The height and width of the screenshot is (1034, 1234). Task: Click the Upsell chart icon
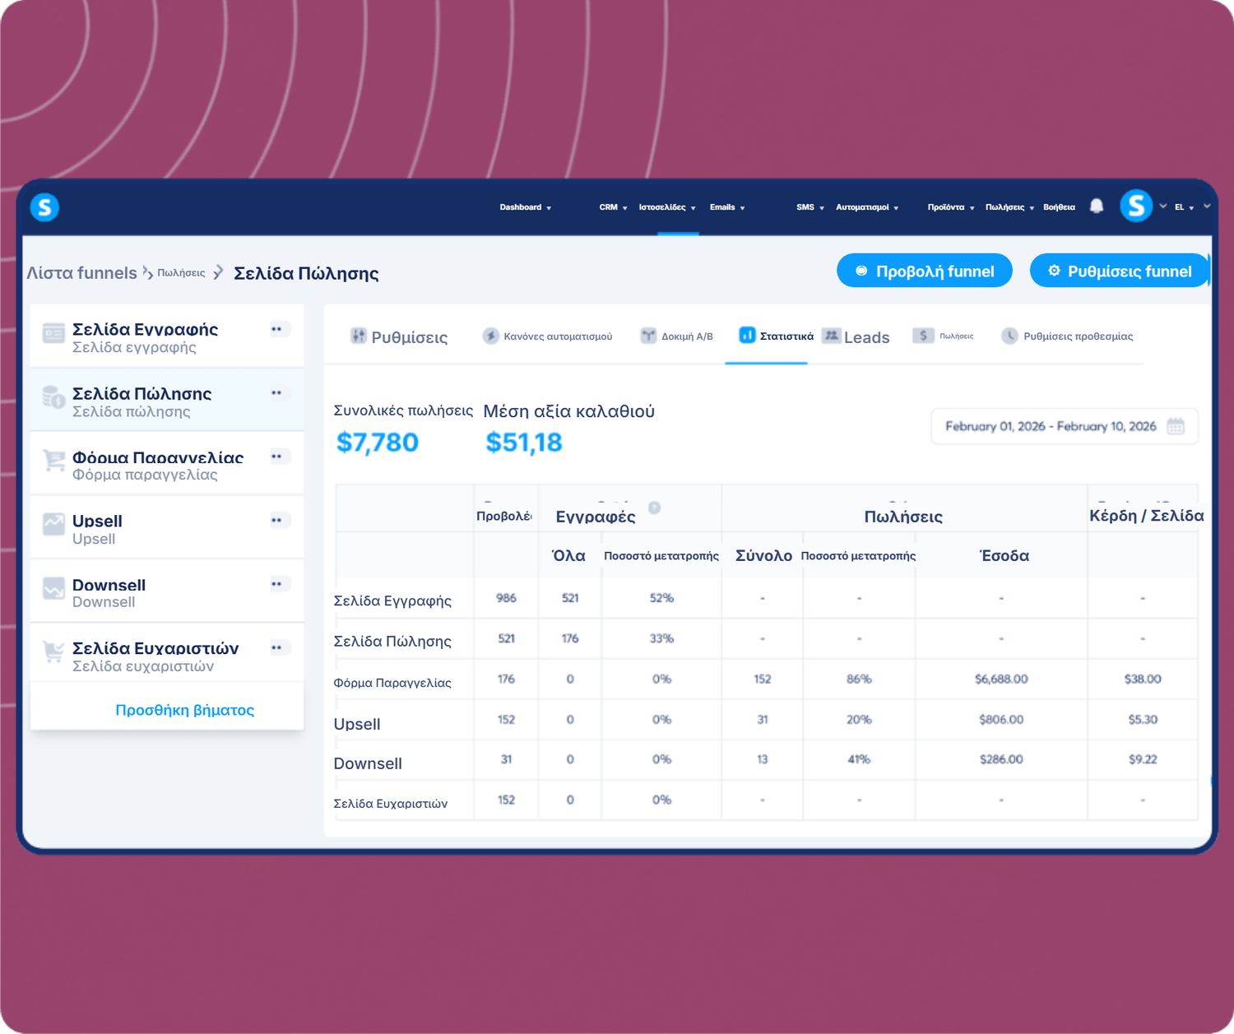click(53, 524)
